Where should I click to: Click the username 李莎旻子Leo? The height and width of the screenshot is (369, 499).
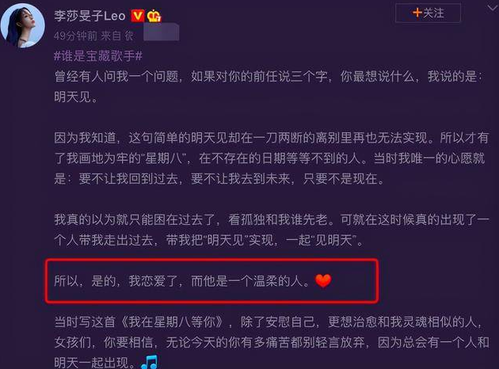(90, 16)
